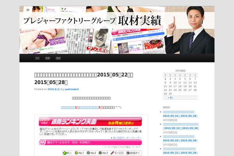This screenshot has height=156, width=234.
Task: Click the 取材実績 header banner title
Action: [140, 20]
